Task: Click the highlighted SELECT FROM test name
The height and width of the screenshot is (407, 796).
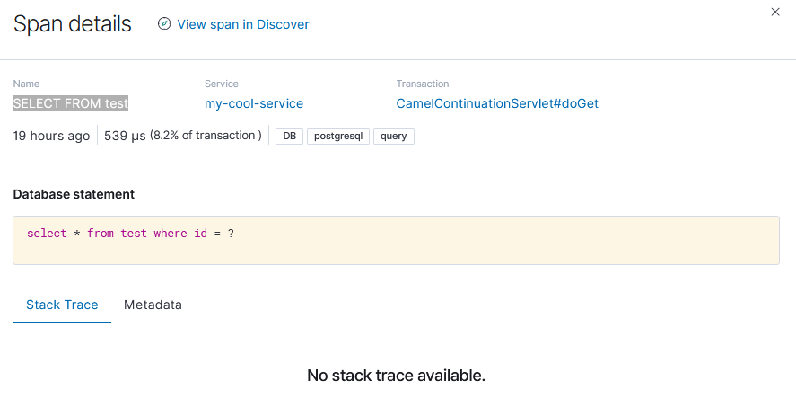Action: [71, 103]
